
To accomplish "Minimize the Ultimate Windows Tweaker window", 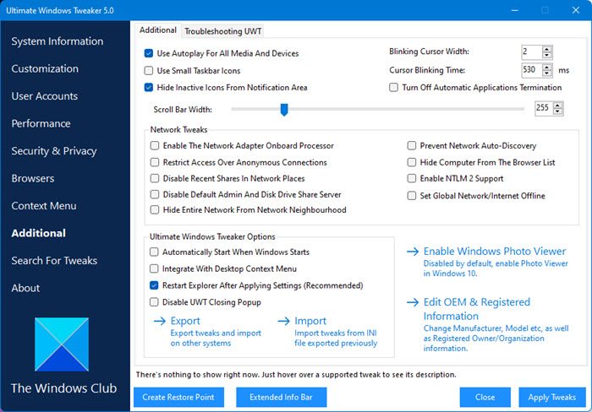I will [x=514, y=10].
